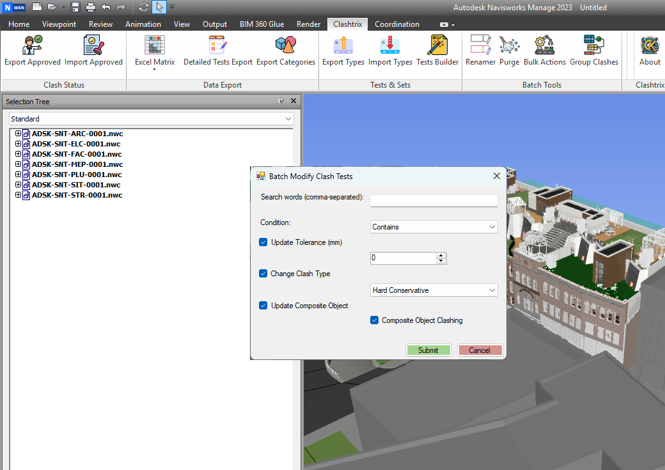Viewport: 665px width, 470px height.
Task: Cancel the Batch Modify Clash Tests dialog
Action: [480, 350]
